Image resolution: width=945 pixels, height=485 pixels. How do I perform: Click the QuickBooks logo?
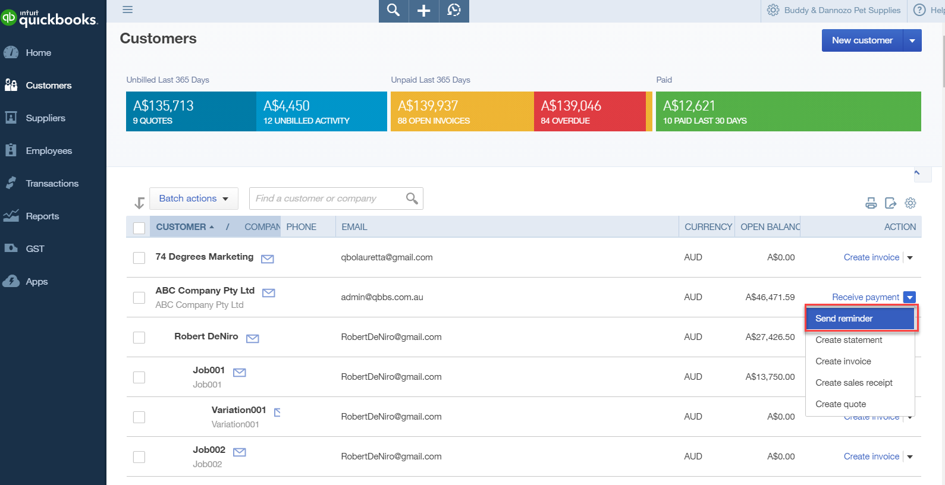pos(49,18)
